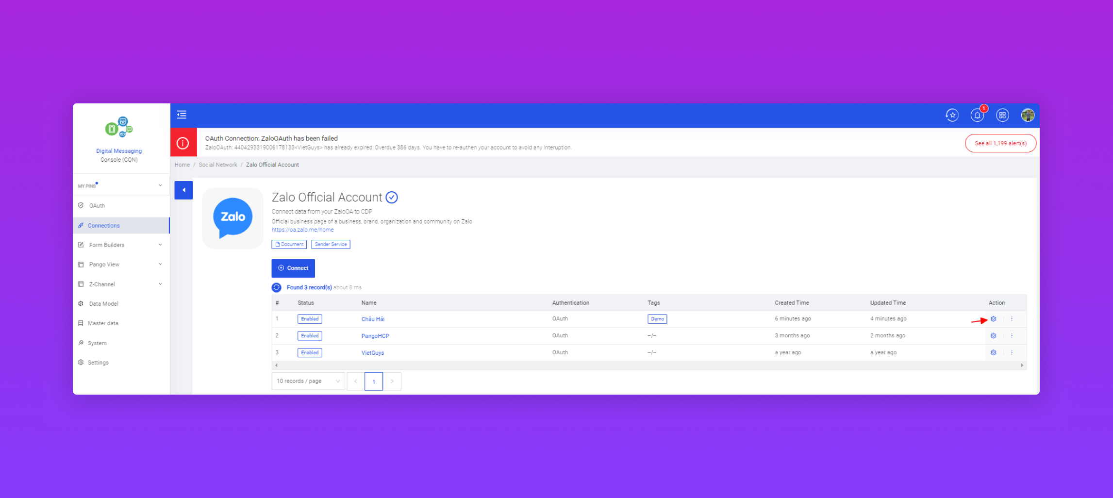
Task: Click the user avatar in top bar
Action: (x=1027, y=115)
